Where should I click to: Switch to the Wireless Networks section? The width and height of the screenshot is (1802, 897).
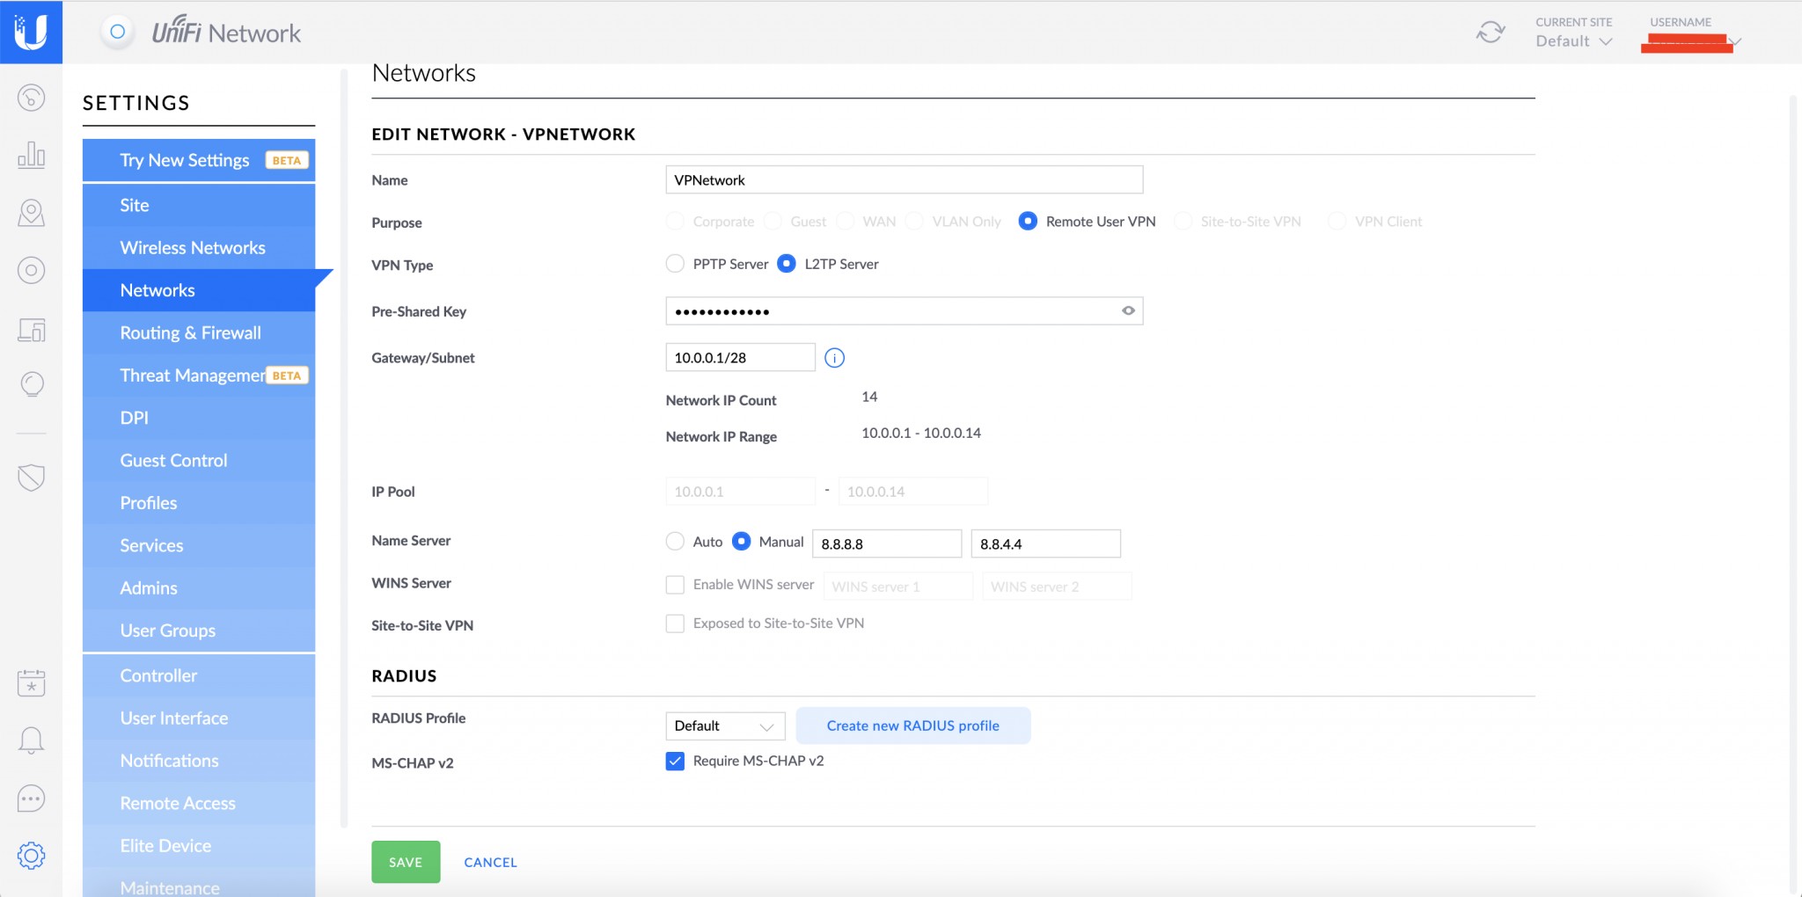pyautogui.click(x=193, y=247)
